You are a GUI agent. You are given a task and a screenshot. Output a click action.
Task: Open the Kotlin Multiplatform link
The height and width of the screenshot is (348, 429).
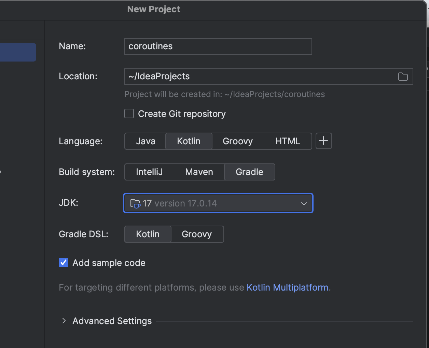point(287,287)
